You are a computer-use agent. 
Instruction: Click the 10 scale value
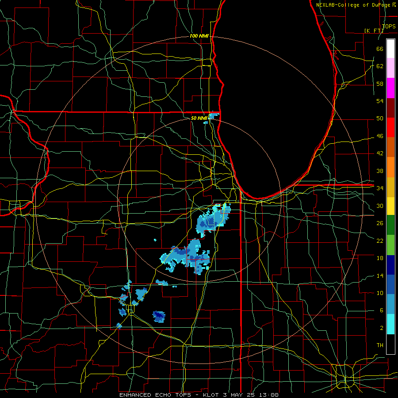pyautogui.click(x=380, y=293)
